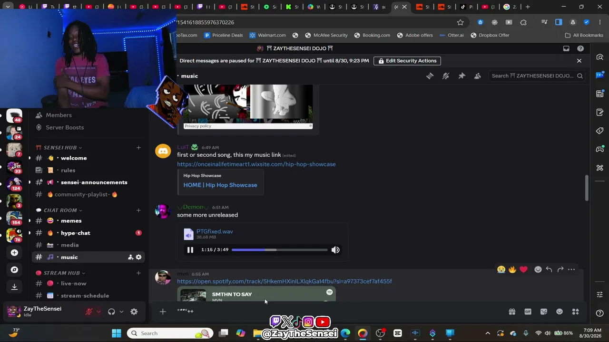Screen dimensions: 609x342
Task: Open pinned messages for music channel
Action: (x=462, y=76)
